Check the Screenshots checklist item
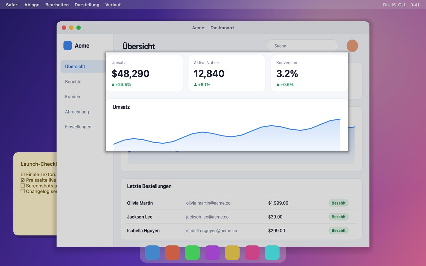This screenshot has height=266, width=426. tap(23, 186)
